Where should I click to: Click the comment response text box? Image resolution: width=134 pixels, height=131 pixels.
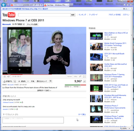pos(33,120)
